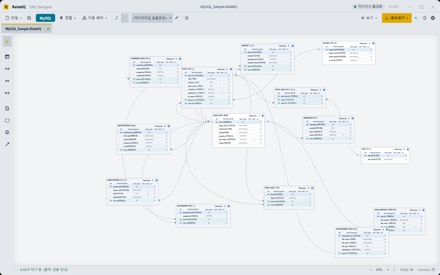The width and height of the screenshot is (440, 275).
Task: Click the MySQL database type button
Action: point(45,18)
